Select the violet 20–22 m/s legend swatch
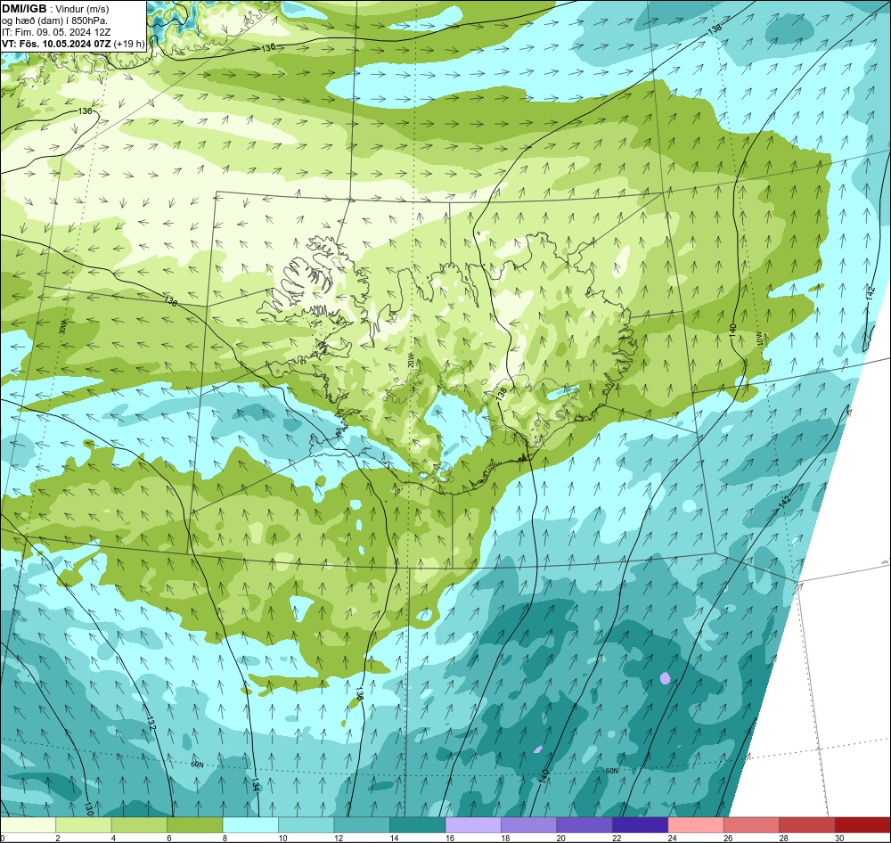 pyautogui.click(x=584, y=825)
